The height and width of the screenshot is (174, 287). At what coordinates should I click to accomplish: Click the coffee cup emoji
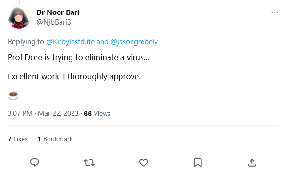tap(13, 96)
